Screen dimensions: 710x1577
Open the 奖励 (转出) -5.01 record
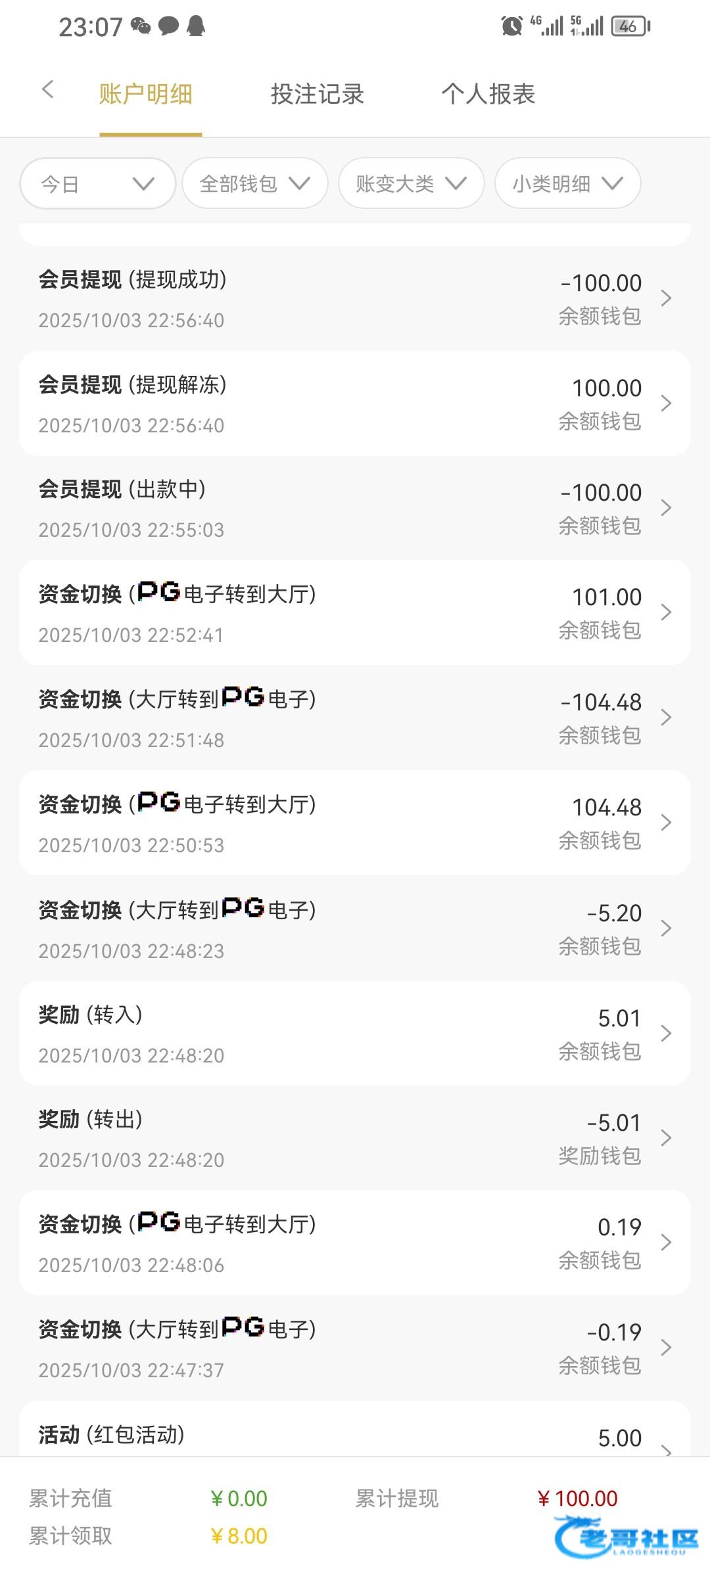[355, 1138]
